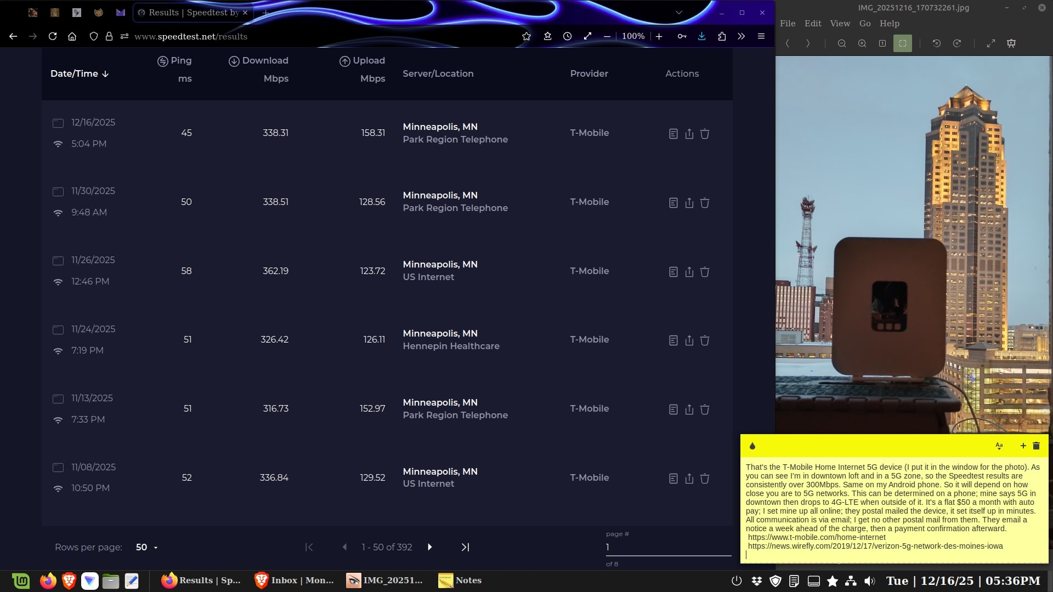The image size is (1053, 592).
Task: Enter fullscreen mode in image viewer
Action: [x=990, y=43]
